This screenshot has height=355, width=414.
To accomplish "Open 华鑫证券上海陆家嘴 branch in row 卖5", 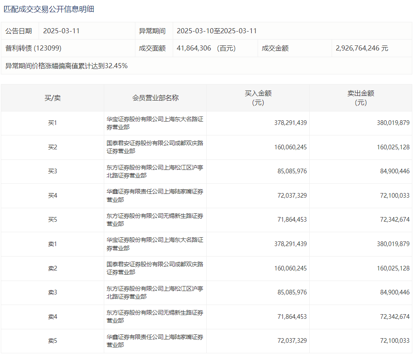I will (155, 341).
